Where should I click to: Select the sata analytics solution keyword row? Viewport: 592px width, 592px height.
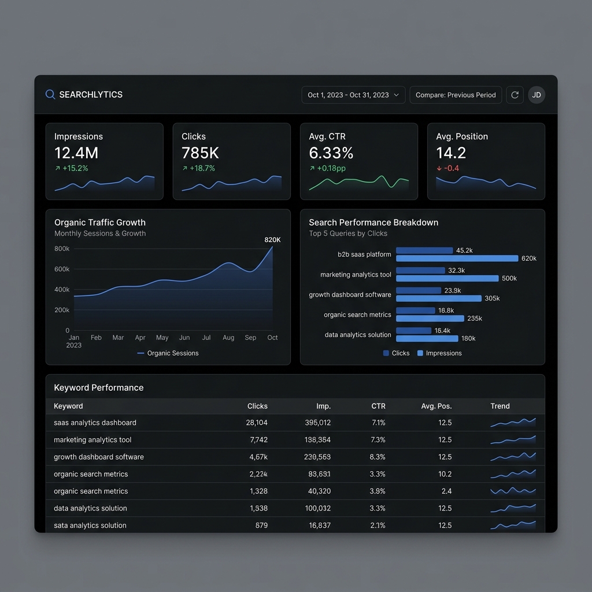pyautogui.click(x=295, y=525)
